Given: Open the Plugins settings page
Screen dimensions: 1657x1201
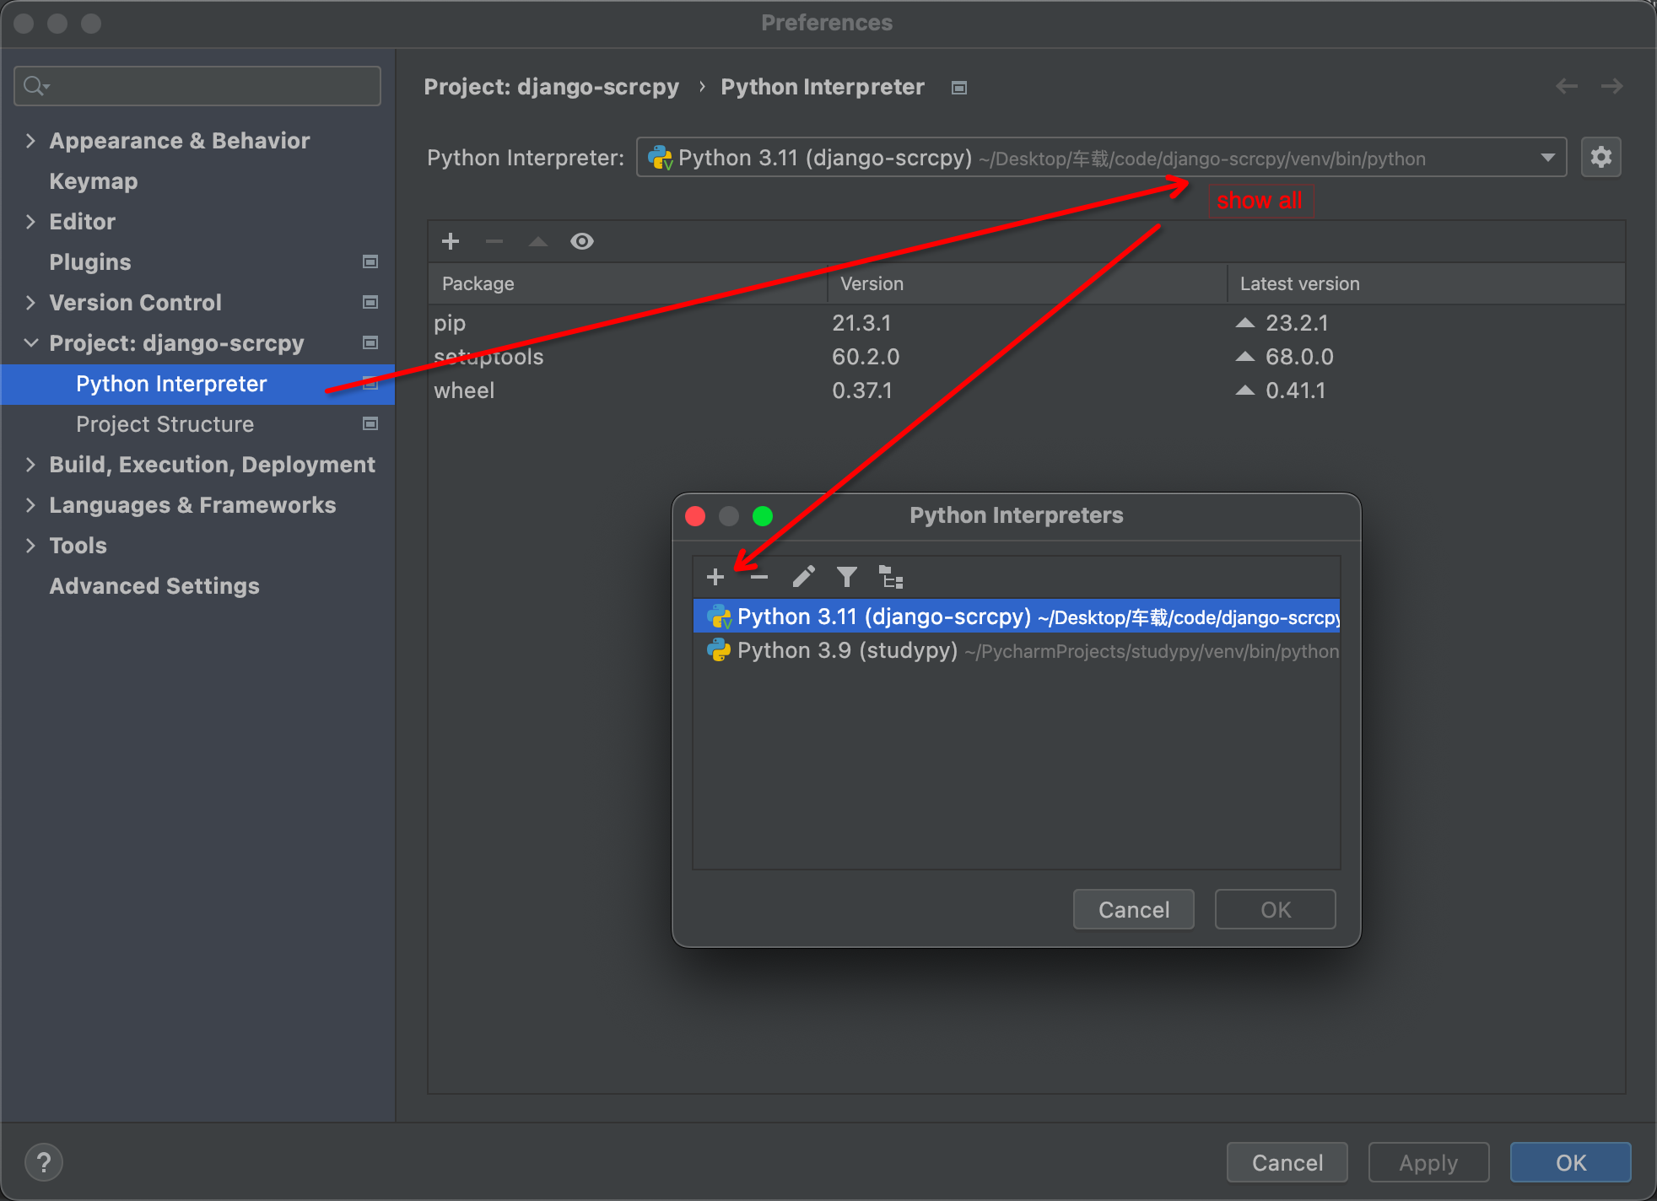Looking at the screenshot, I should pyautogui.click(x=90, y=262).
